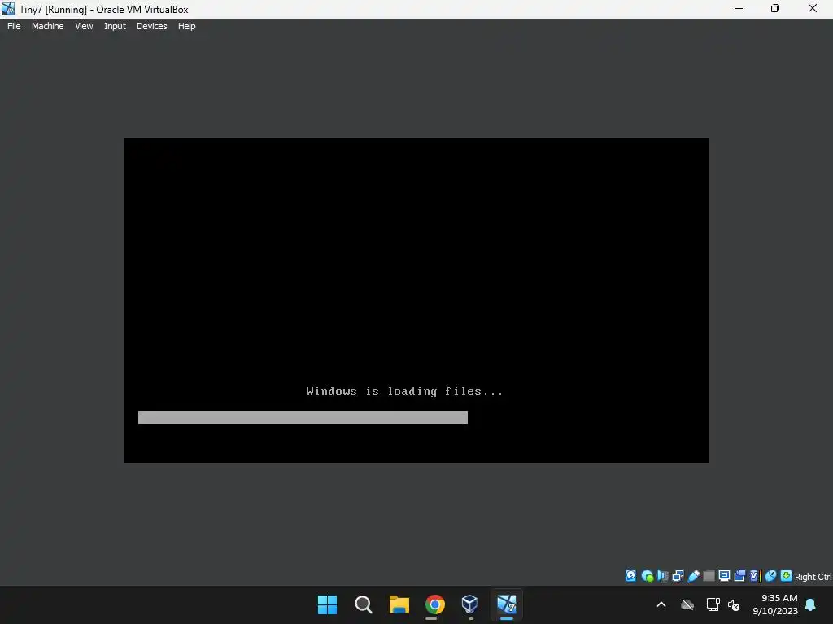Click the network tray icon

tap(713, 604)
